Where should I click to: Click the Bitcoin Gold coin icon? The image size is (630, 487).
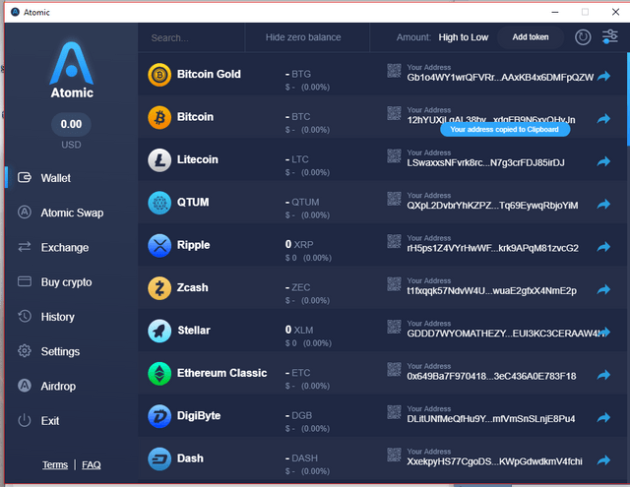coord(159,75)
